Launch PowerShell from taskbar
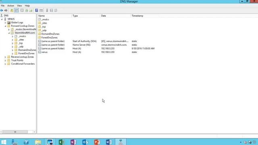The height and width of the screenshot is (145, 258). (26, 142)
